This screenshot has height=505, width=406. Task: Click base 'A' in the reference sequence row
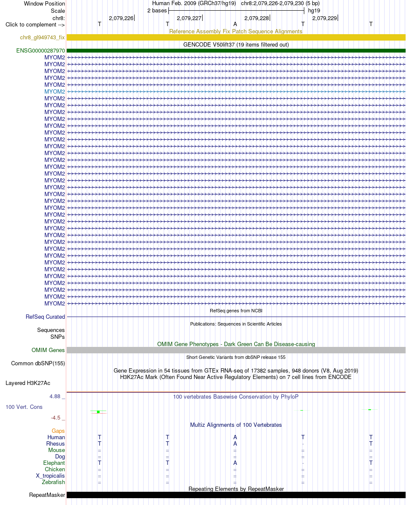[x=235, y=24]
